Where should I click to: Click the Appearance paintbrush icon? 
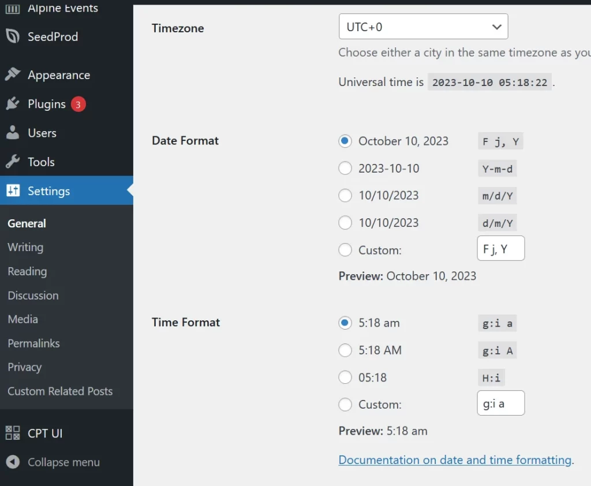pos(13,74)
